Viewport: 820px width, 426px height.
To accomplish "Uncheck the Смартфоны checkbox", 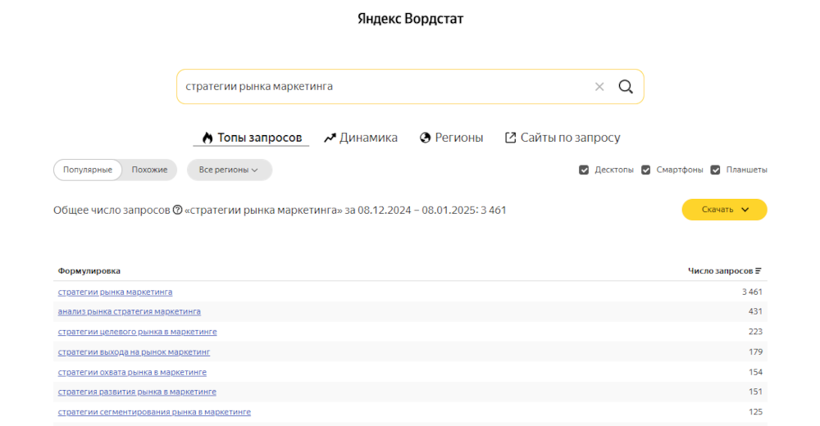I will [646, 170].
